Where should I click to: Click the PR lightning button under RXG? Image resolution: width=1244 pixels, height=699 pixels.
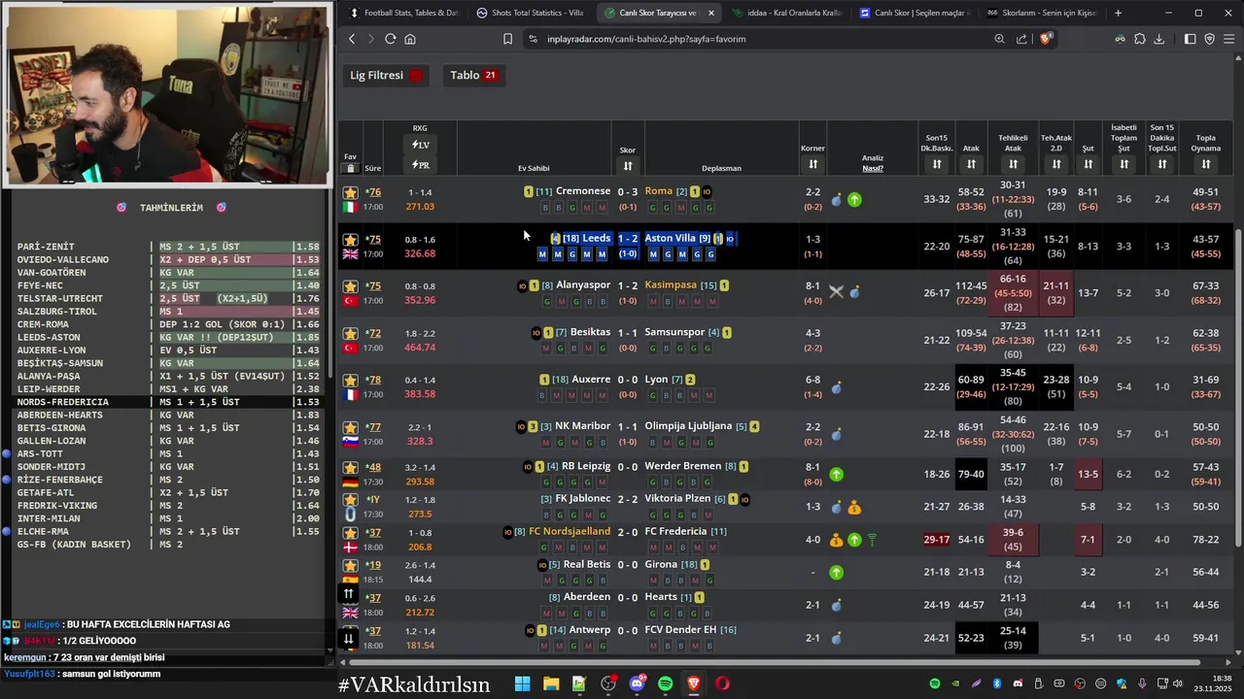click(x=420, y=165)
